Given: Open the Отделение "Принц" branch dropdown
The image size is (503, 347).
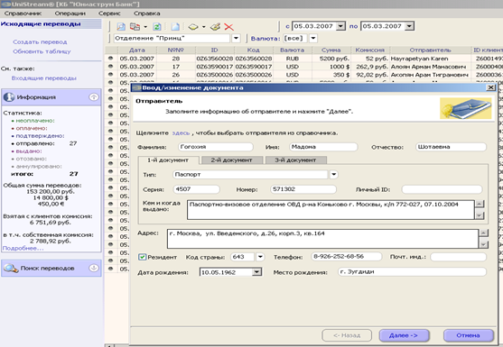Looking at the screenshot, I should click(236, 39).
